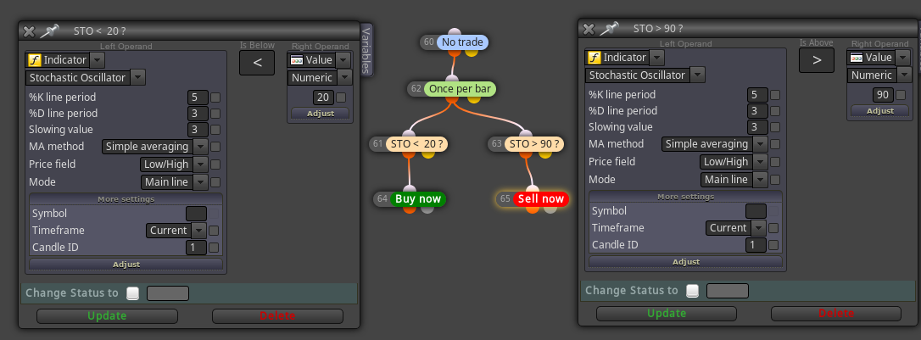Select the Sell now node
921x340 pixels.
click(541, 199)
